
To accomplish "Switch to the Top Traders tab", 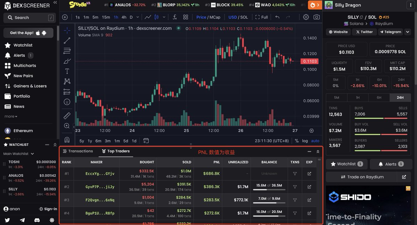I will pyautogui.click(x=116, y=151).
